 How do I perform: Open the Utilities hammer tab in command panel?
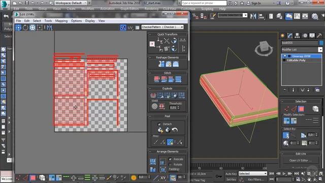click(x=319, y=36)
